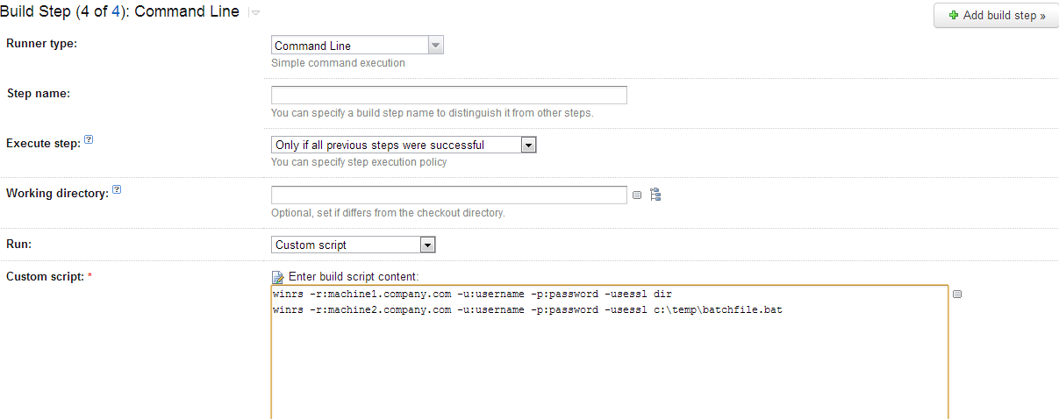Viewport: 1059px width, 419px height.
Task: Click the help icon beside Execute step
Action: pos(89,140)
